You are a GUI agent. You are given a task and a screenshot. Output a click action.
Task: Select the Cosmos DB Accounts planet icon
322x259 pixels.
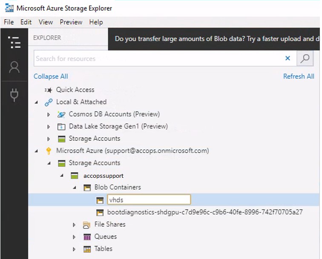tap(61, 114)
